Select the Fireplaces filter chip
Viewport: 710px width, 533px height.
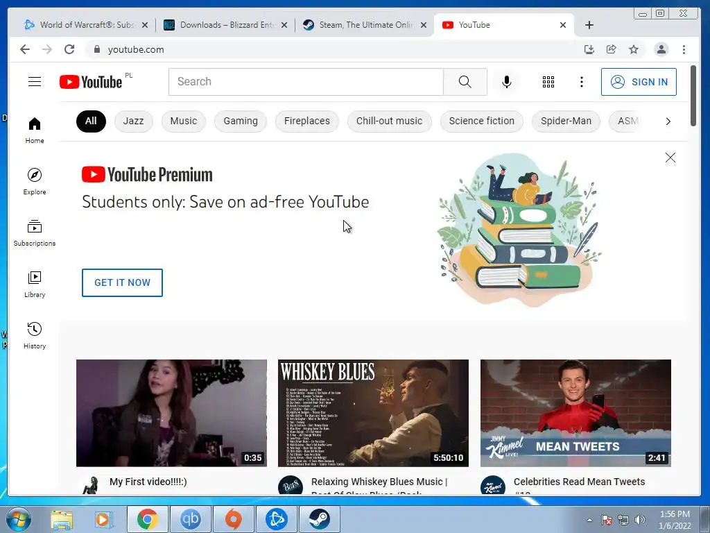click(307, 121)
